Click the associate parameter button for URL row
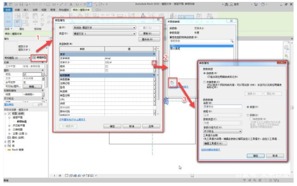The width and height of the screenshot is (297, 186). coord(155,99)
